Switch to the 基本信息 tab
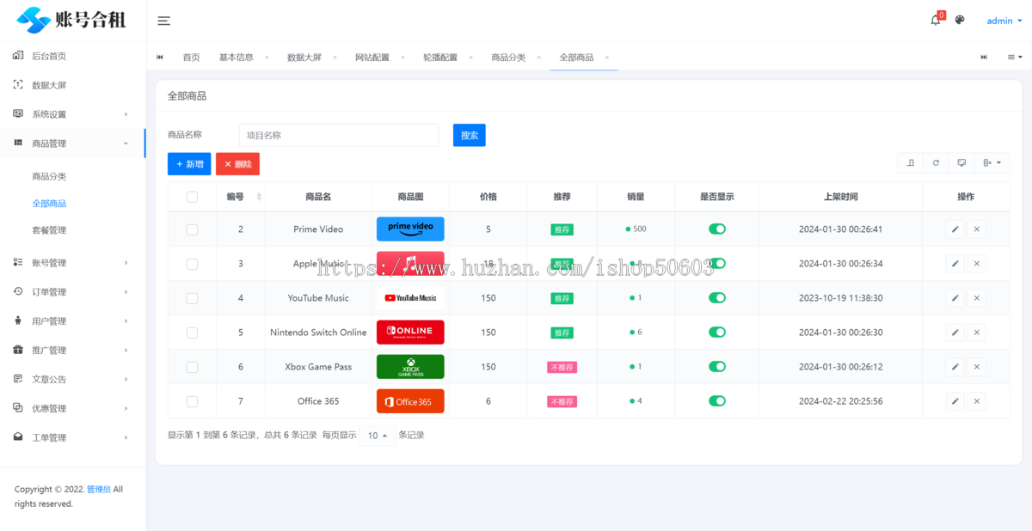The image size is (1032, 531). pyautogui.click(x=236, y=58)
